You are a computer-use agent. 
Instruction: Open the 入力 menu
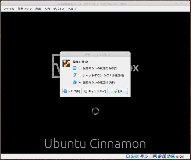pyautogui.click(x=47, y=9)
